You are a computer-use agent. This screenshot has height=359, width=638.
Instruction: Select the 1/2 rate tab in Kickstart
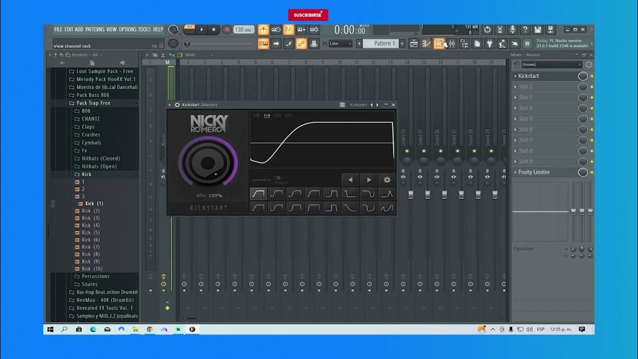click(278, 116)
